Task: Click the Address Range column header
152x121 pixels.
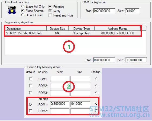Action: point(118,29)
